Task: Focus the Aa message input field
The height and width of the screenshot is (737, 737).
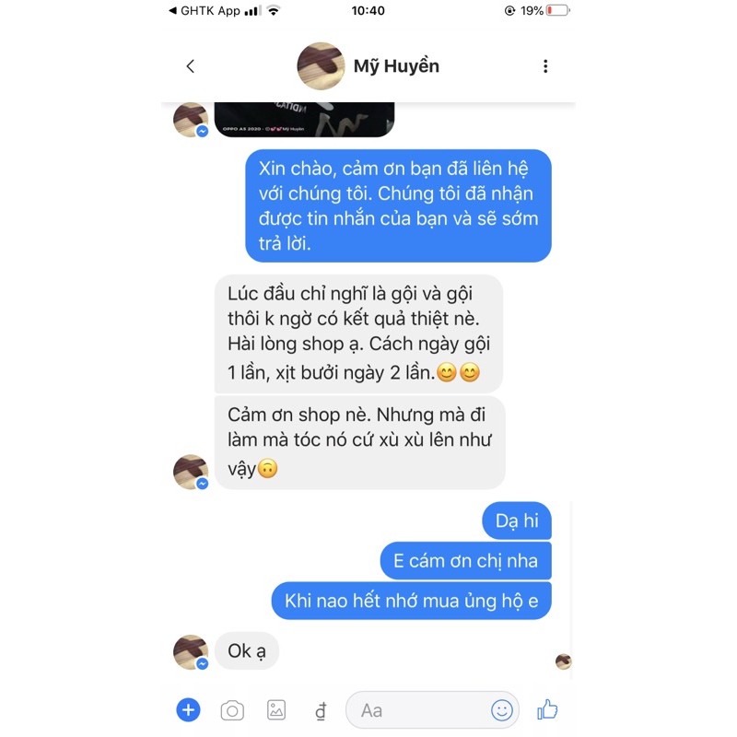Action: [431, 710]
